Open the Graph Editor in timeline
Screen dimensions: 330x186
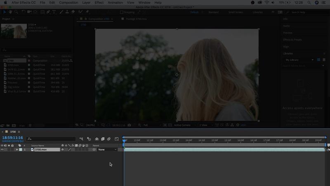coord(117,139)
